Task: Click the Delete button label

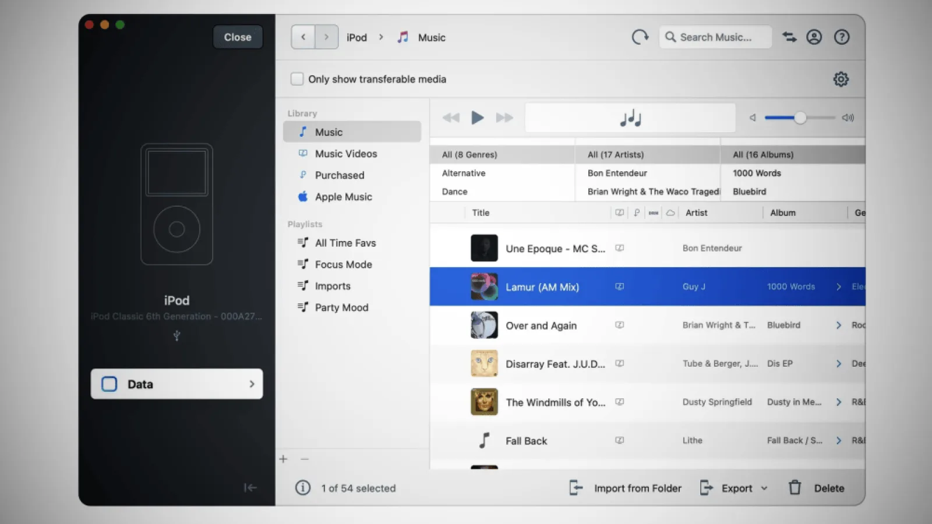Action: click(829, 488)
